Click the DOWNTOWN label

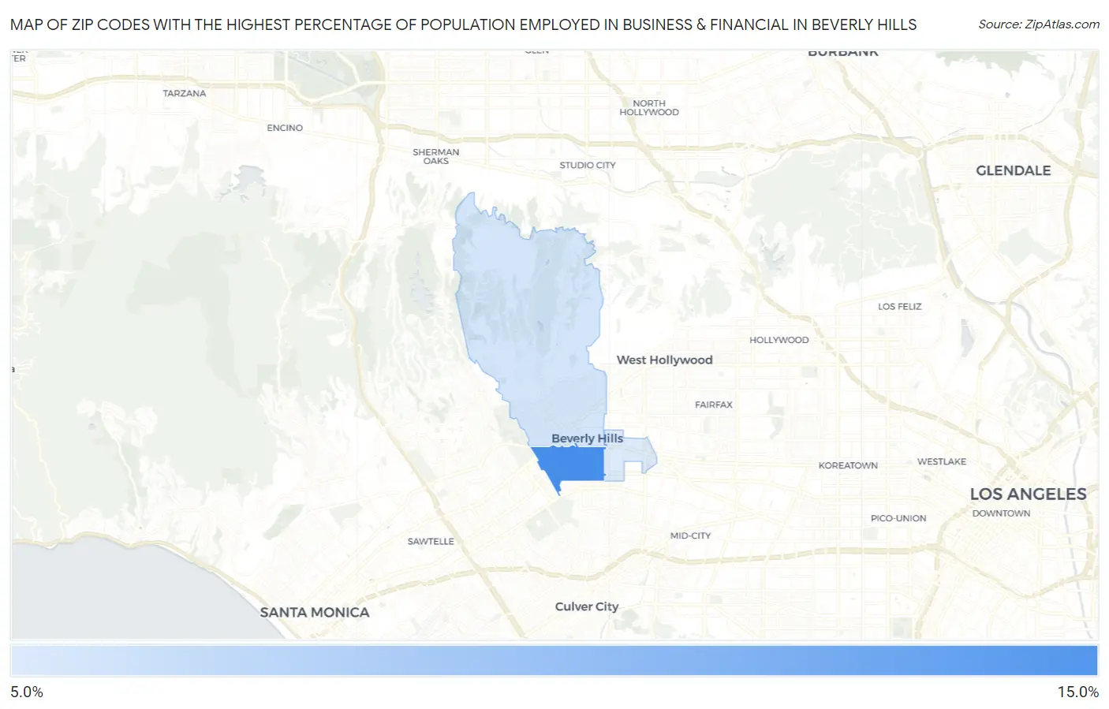click(x=1001, y=513)
